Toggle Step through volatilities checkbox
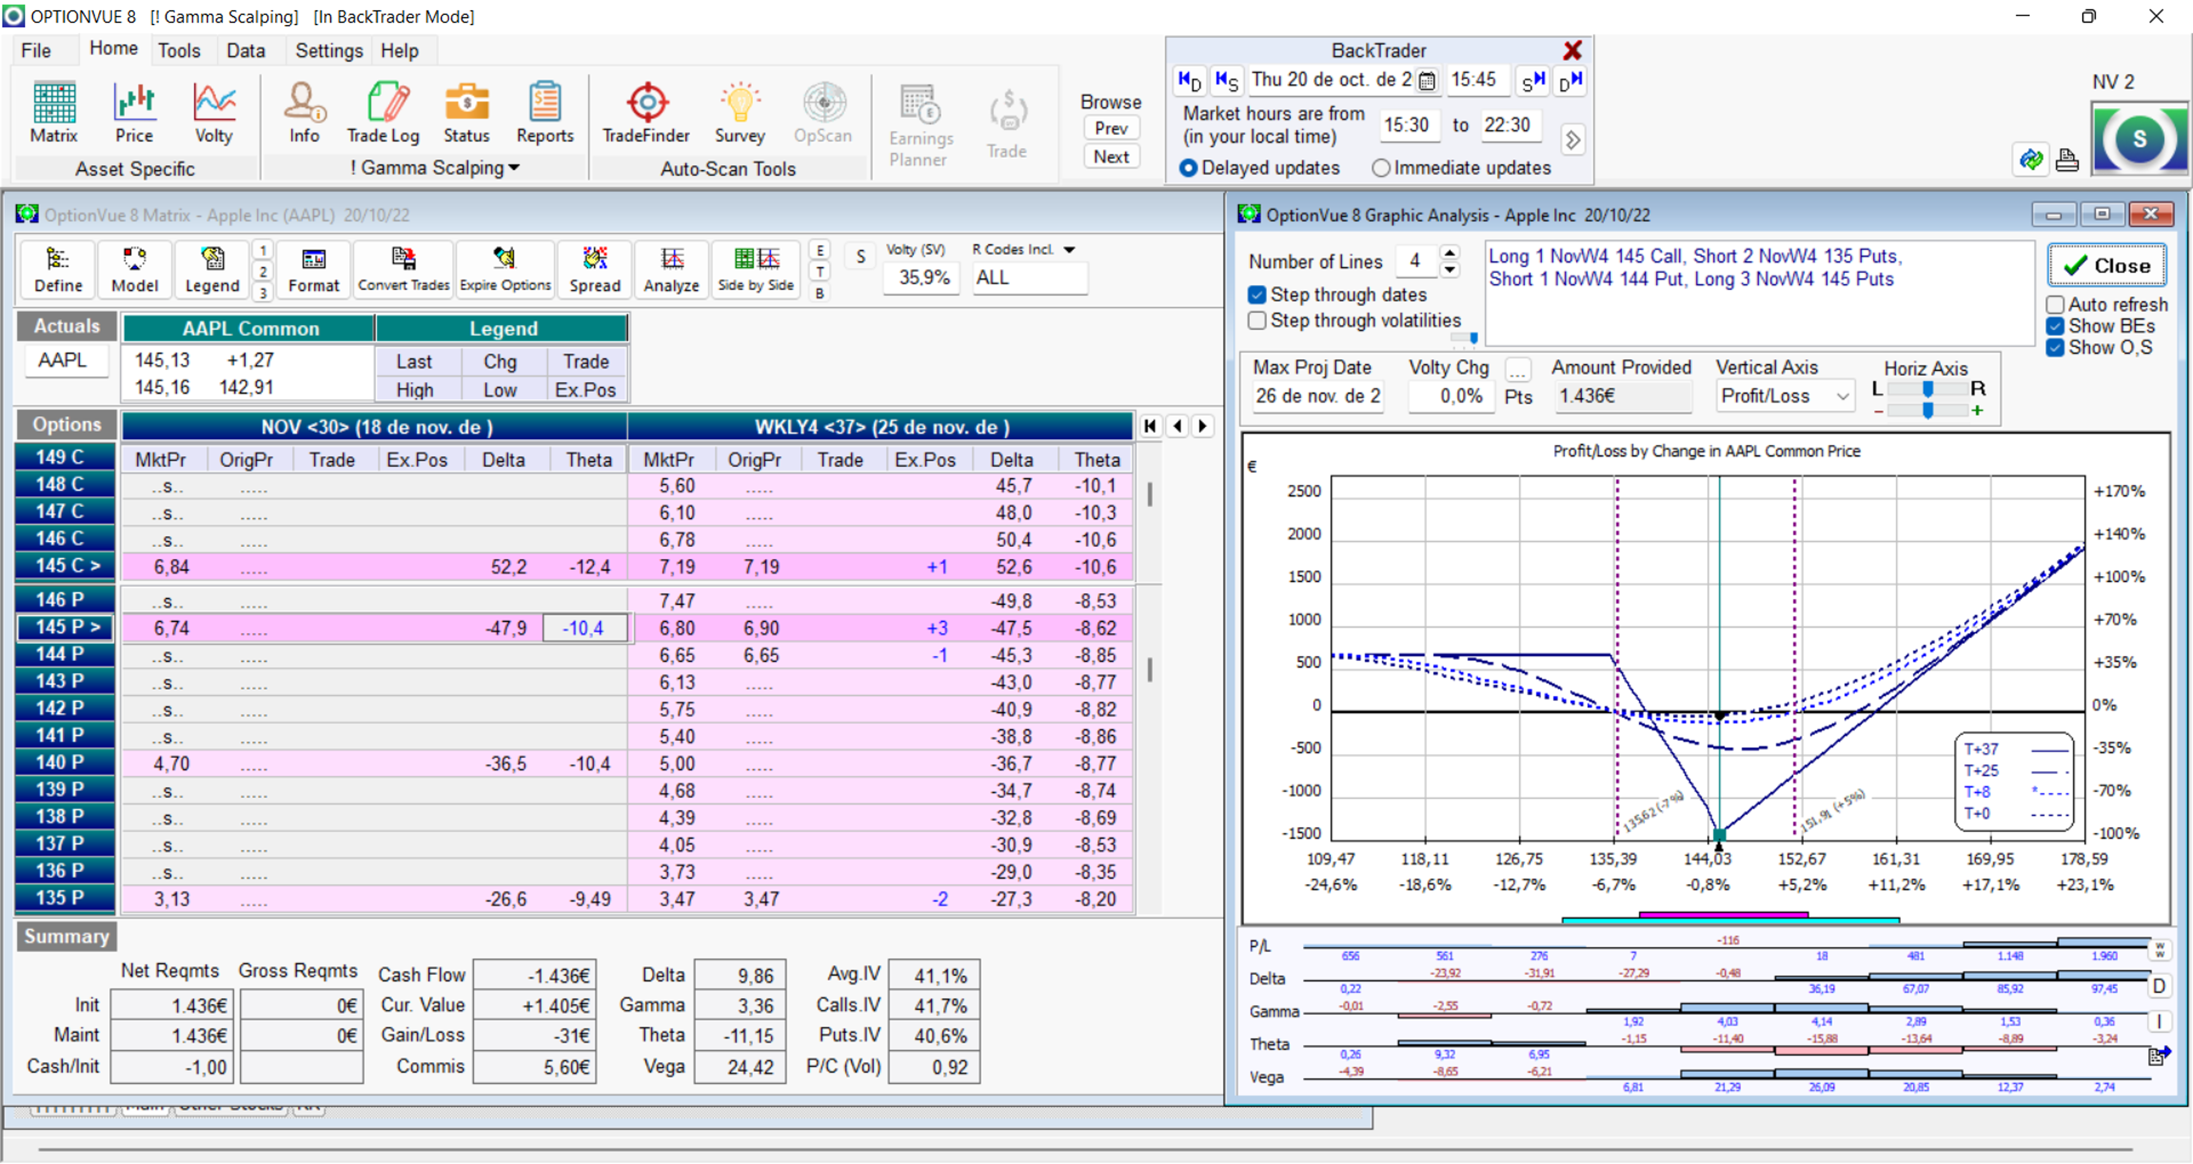 click(x=1256, y=321)
